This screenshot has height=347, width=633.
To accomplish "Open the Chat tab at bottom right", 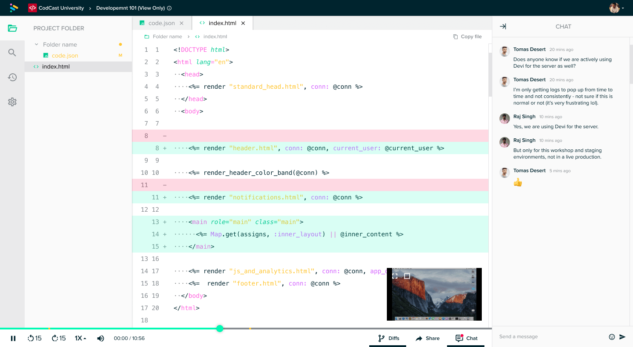I will coord(466,338).
